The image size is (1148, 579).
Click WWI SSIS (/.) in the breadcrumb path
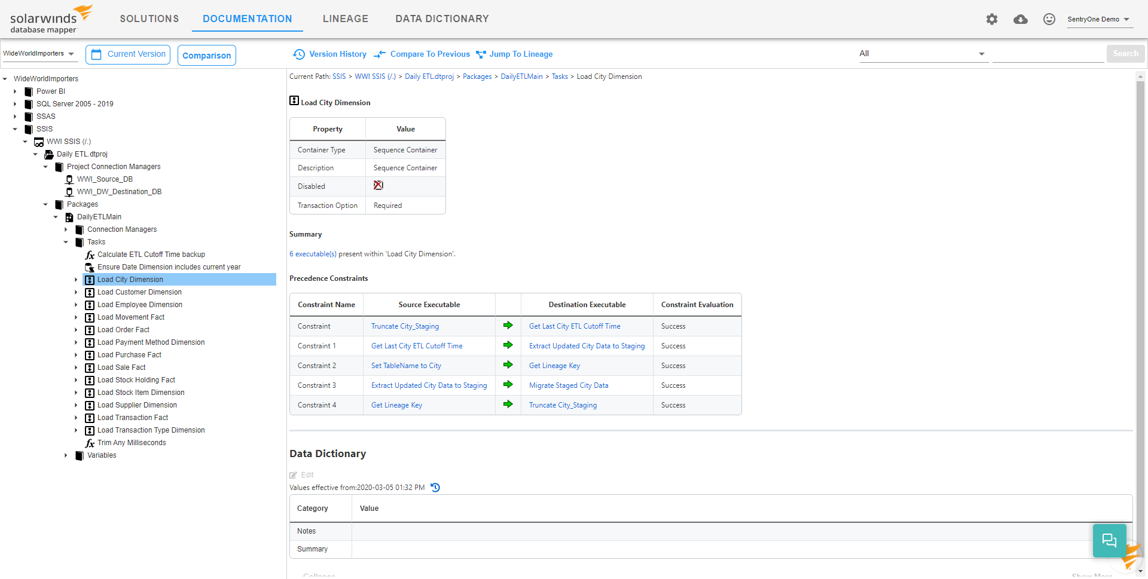tap(375, 76)
